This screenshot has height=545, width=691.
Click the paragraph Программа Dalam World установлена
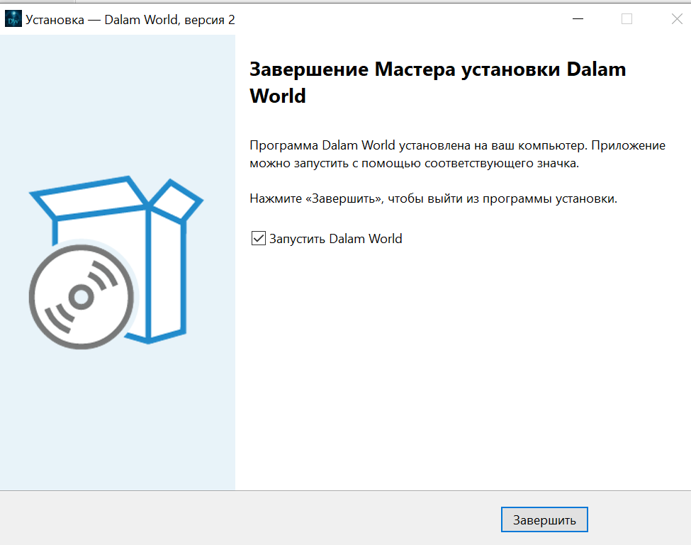click(457, 154)
